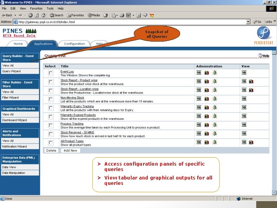Go to browser Home icon
The image size is (277, 208).
(43, 15)
